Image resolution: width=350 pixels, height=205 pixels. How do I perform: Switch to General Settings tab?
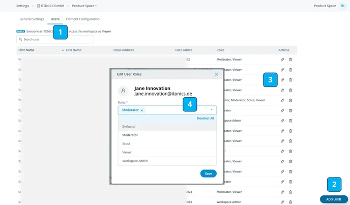pyautogui.click(x=32, y=19)
